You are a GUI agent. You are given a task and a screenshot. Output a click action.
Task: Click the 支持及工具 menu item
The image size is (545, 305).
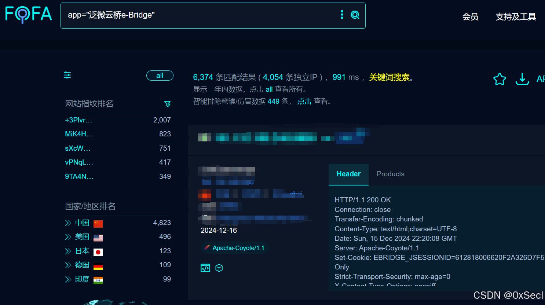(516, 16)
